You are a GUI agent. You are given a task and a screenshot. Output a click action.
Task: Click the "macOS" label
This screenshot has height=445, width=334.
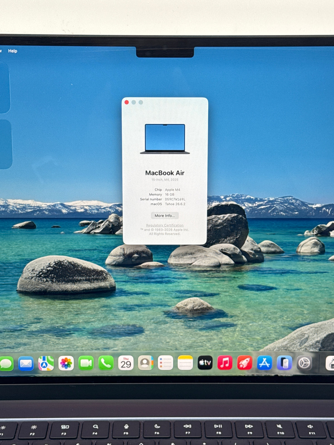[156, 204]
